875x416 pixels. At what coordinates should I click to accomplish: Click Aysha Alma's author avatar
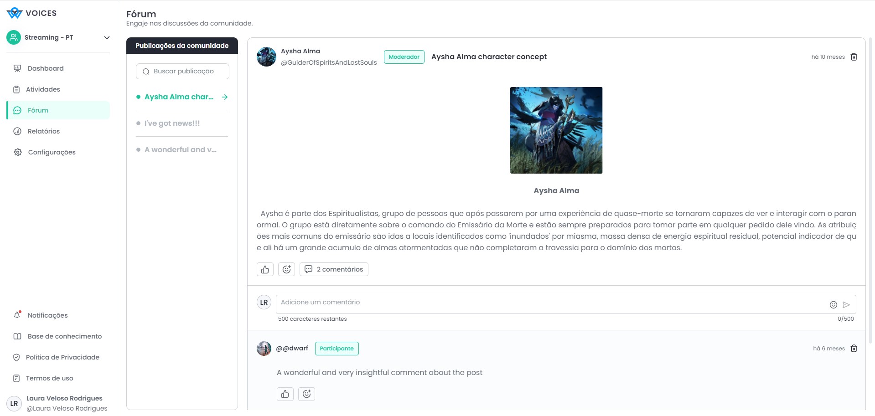coord(266,57)
